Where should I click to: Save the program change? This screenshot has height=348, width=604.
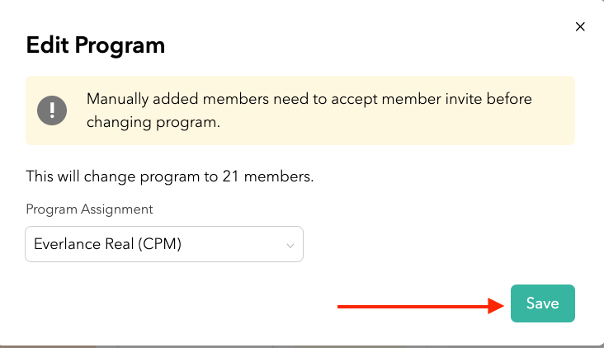[x=542, y=303]
